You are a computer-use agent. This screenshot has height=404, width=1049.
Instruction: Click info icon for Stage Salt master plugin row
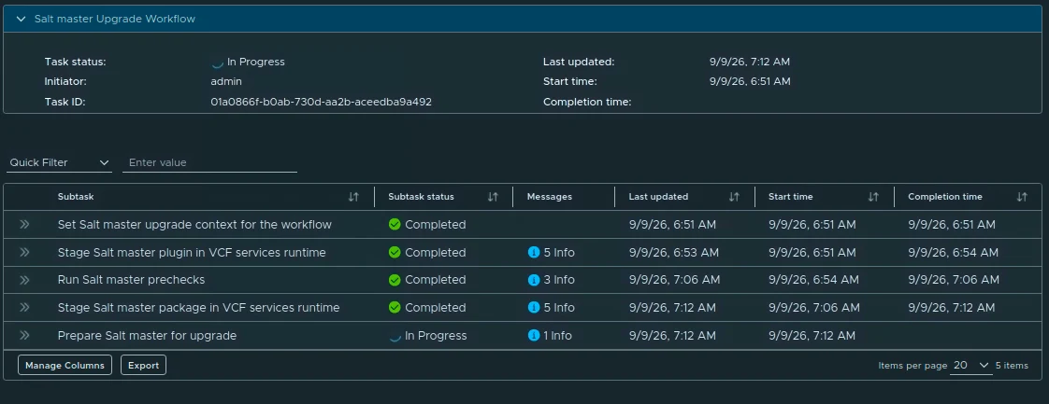coord(534,253)
